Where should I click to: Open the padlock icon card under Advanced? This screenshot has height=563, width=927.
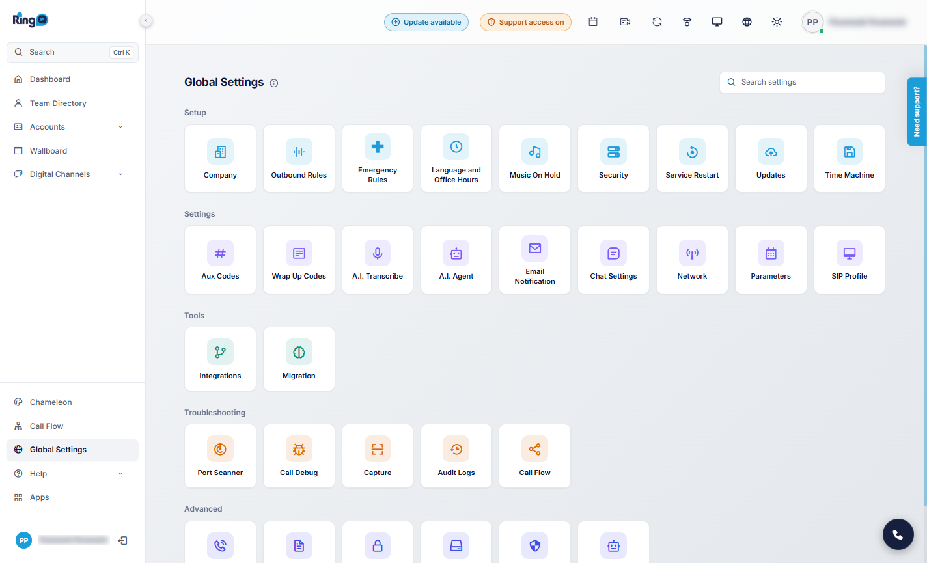tap(378, 542)
